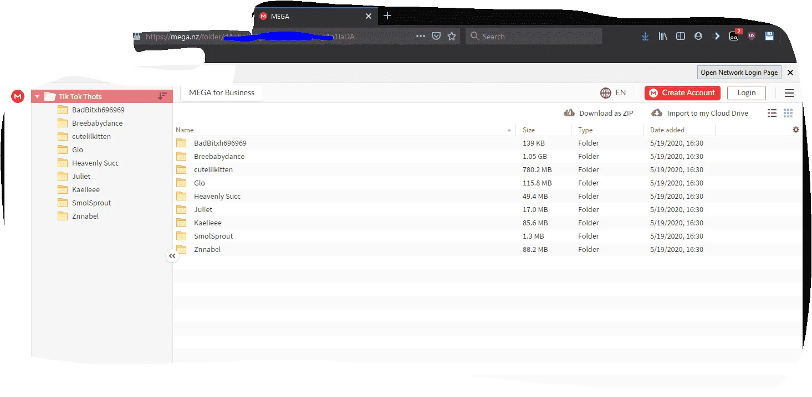Click the 49.4 MB size cell
This screenshot has width=812, height=397.
tap(535, 196)
